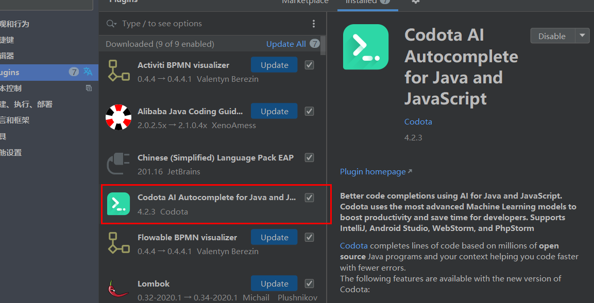Click the Chinese Language Pack plug icon

pyautogui.click(x=118, y=163)
